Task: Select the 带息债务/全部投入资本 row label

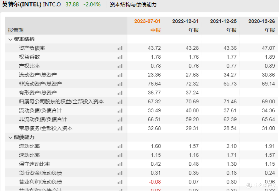Action: (45, 128)
